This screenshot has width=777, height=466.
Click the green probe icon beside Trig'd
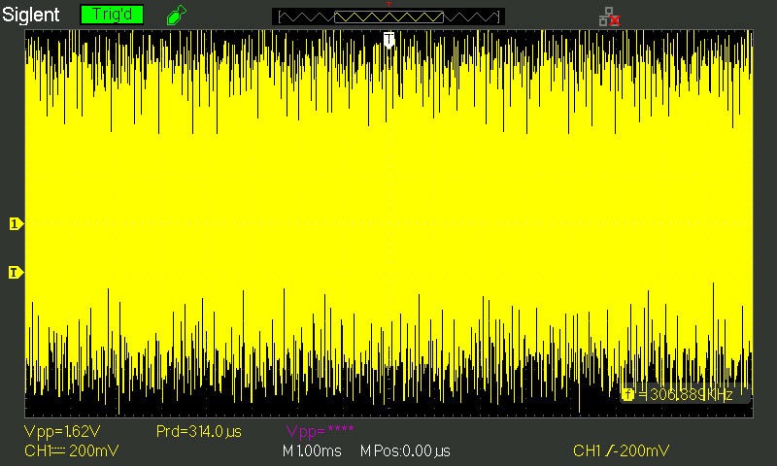coord(177,15)
